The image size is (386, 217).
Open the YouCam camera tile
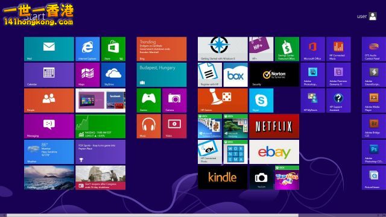(x=261, y=178)
